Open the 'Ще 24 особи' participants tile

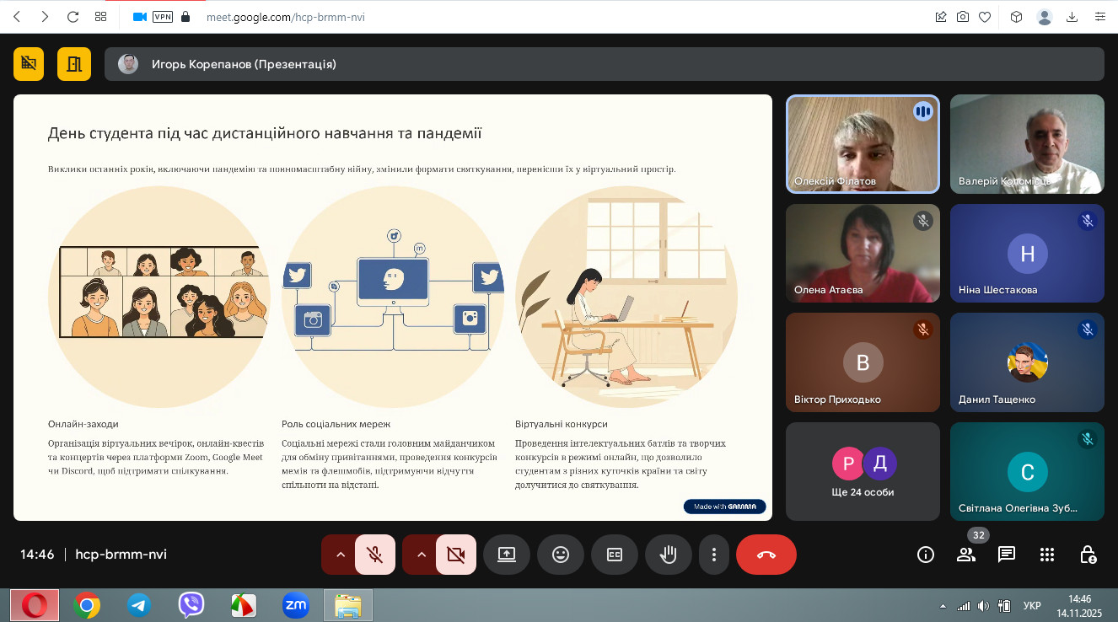pos(863,471)
